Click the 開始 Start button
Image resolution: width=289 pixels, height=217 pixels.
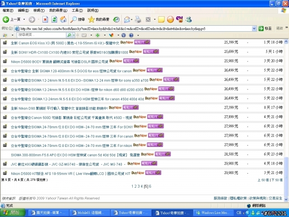tap(13, 213)
